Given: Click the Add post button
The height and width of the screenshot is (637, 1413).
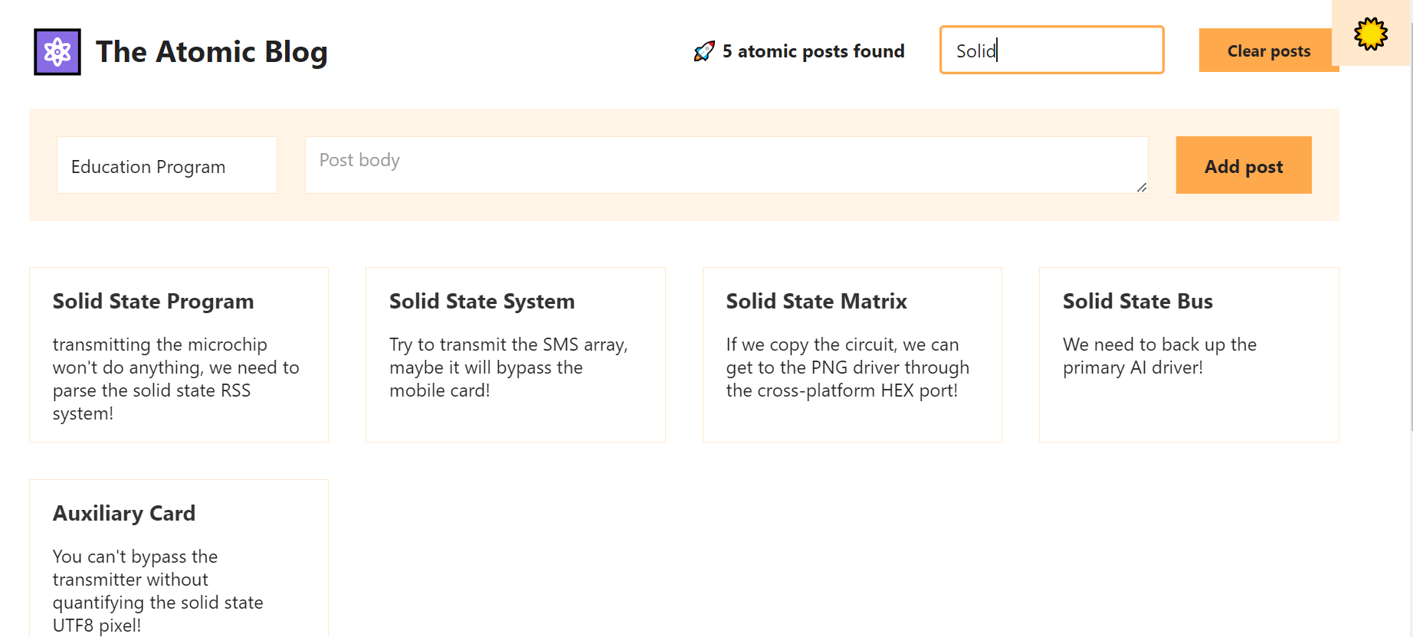Looking at the screenshot, I should [1243, 165].
